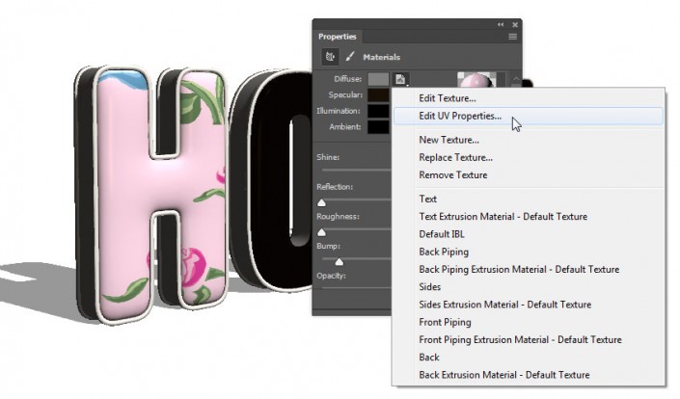Expand the material picker dropdown arrow
680x399 pixels.
tap(517, 81)
